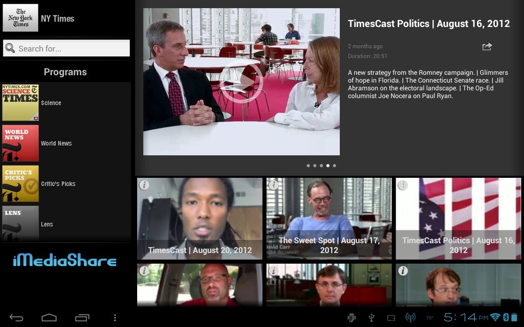Show info for the suited man with glasses video
The width and height of the screenshot is (524, 327).
[x=273, y=271]
